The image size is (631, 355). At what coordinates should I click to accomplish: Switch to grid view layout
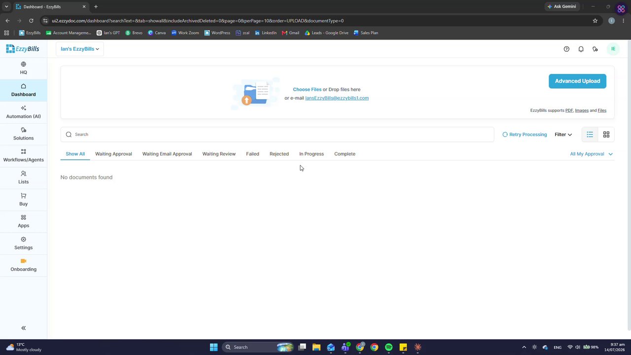[x=606, y=134]
